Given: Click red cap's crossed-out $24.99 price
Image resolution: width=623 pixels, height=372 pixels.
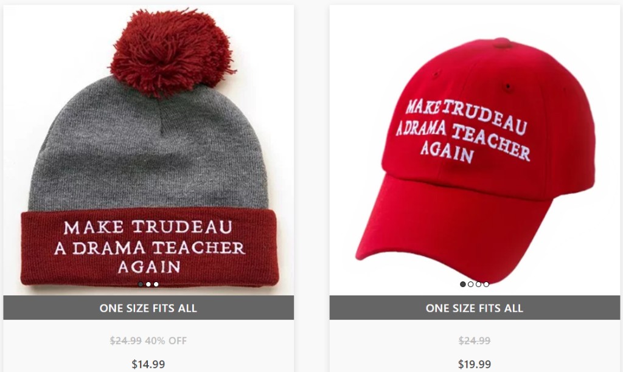Looking at the screenshot, I should click(475, 340).
